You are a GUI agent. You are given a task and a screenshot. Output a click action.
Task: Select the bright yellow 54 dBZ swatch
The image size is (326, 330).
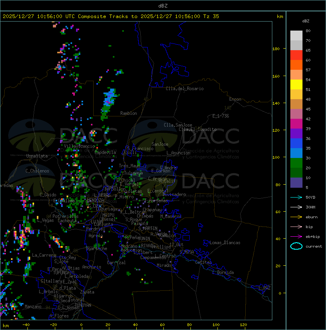pyautogui.click(x=296, y=84)
